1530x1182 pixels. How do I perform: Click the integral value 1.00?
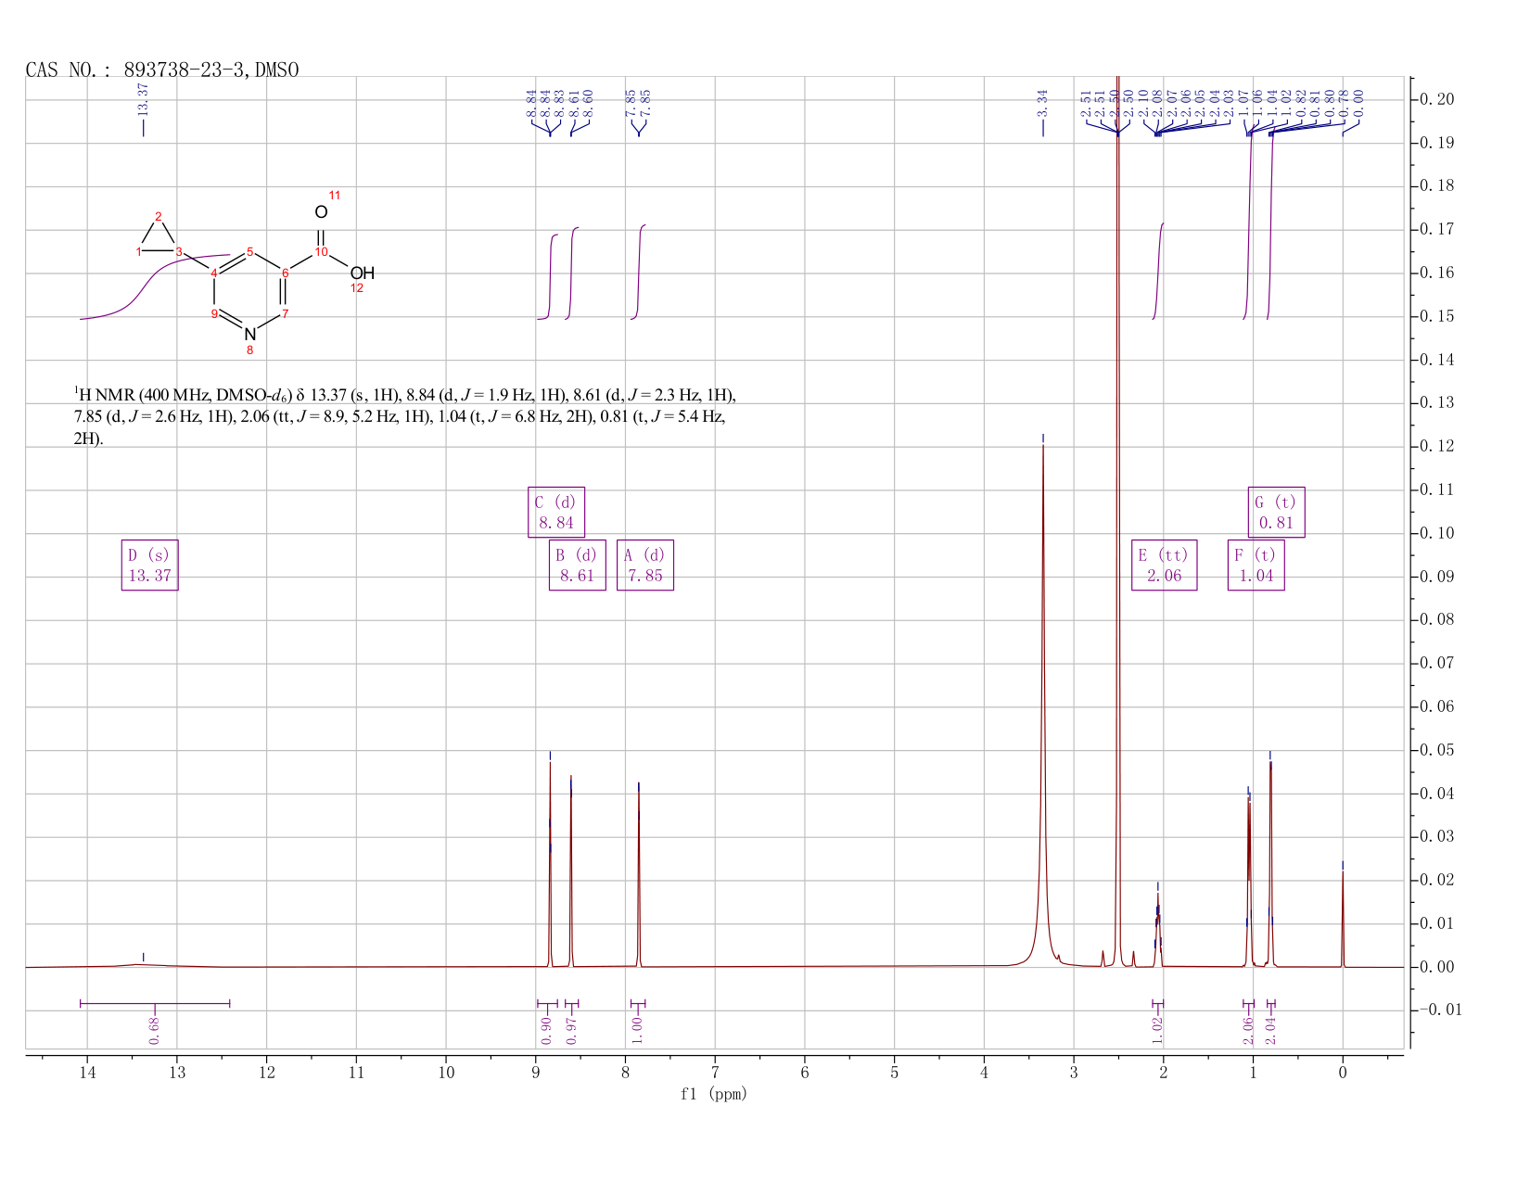tap(637, 1030)
